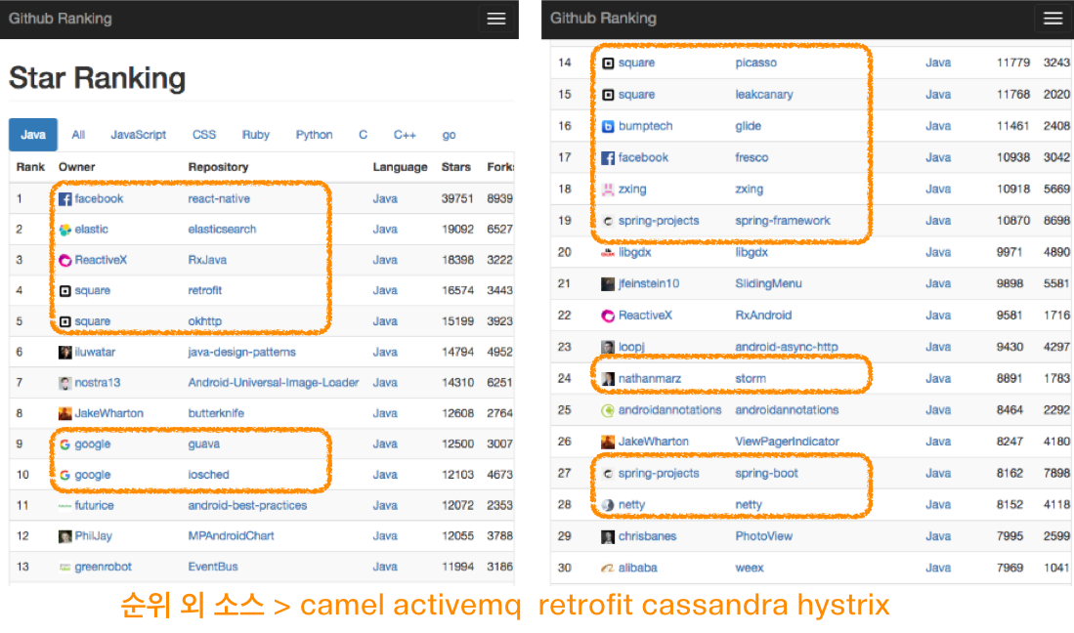Click netty logo icon in rank 28 row
The width and height of the screenshot is (1074, 633).
point(608,505)
